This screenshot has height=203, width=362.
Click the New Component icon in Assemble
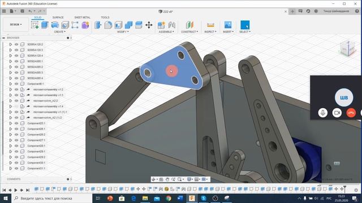pos(161,25)
